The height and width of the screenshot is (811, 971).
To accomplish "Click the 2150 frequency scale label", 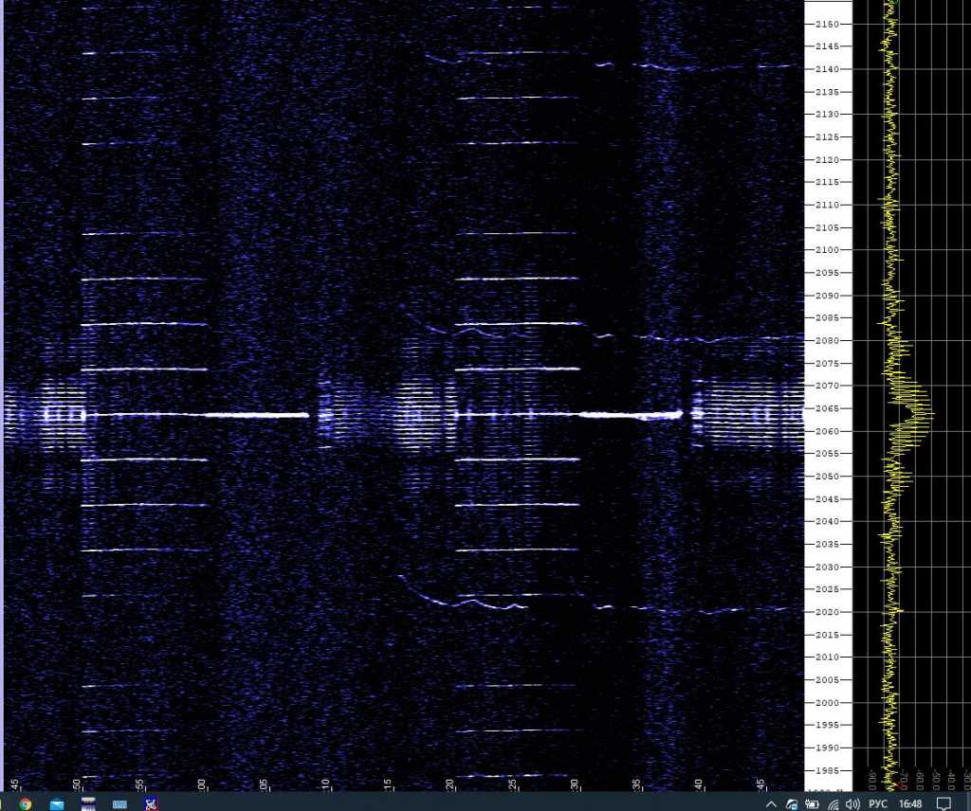I will click(827, 24).
